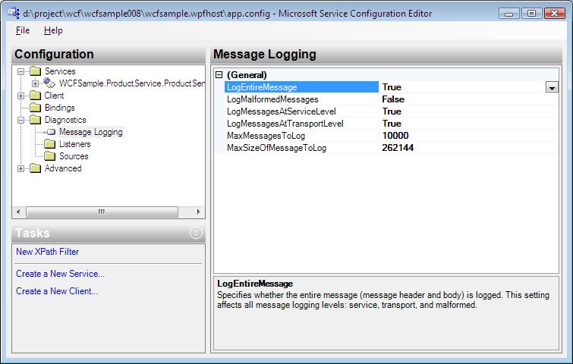Click the Advanced folder icon
The height and width of the screenshot is (364, 573).
pos(36,168)
